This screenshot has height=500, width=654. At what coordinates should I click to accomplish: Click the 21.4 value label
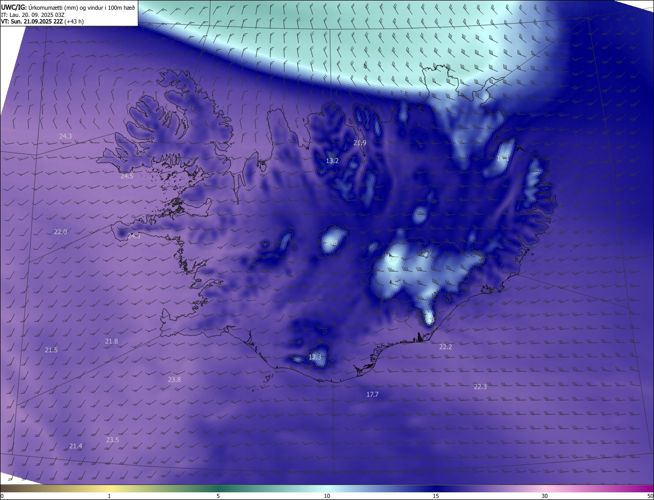tap(76, 446)
